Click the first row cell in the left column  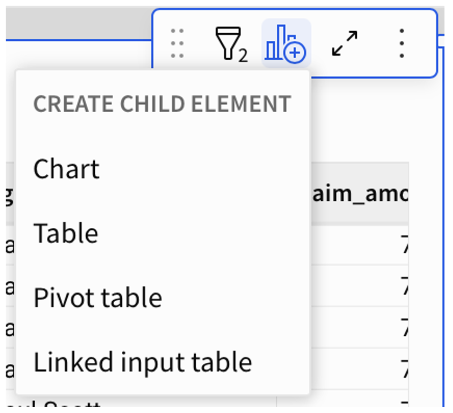pos(10,245)
